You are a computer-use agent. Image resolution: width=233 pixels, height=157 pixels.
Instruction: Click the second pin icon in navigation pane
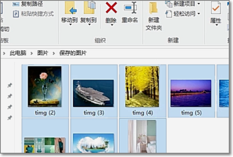tap(10, 96)
